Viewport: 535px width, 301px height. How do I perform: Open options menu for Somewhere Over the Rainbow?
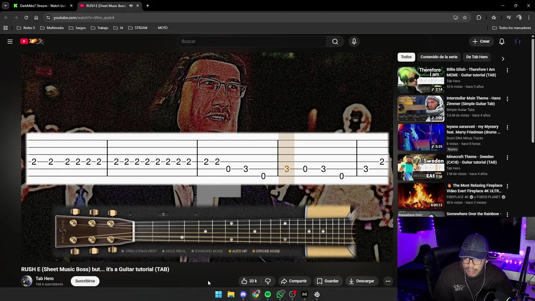coord(507,214)
